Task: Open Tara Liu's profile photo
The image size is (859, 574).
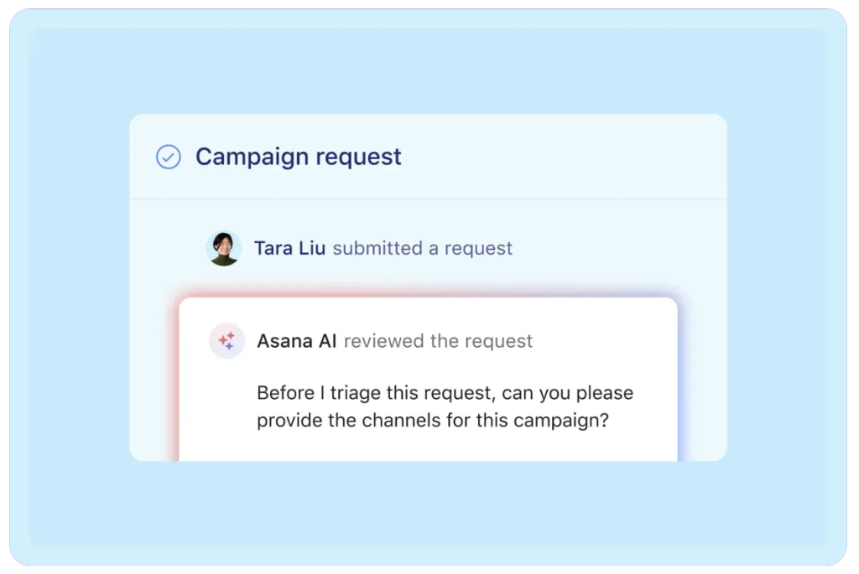Action: 224,249
